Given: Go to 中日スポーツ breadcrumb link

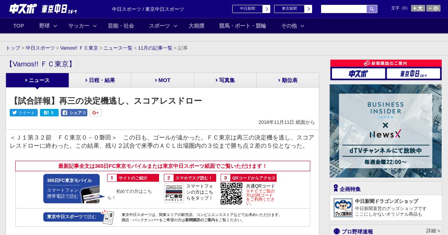Looking at the screenshot, I should [x=40, y=48].
